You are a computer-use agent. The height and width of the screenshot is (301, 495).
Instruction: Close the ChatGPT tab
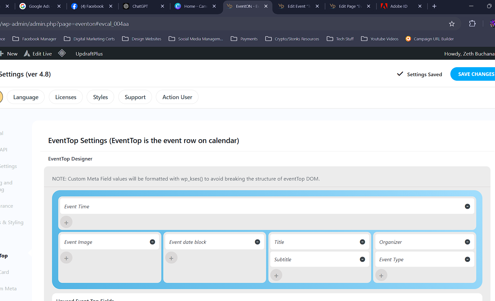[162, 6]
